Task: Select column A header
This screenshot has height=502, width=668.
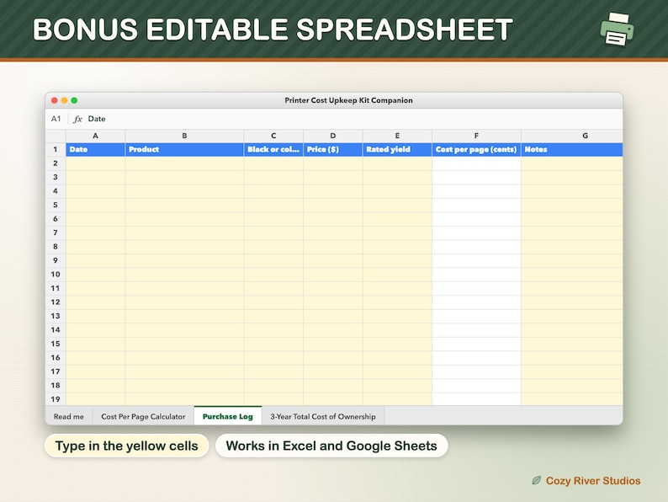Action: pyautogui.click(x=95, y=136)
